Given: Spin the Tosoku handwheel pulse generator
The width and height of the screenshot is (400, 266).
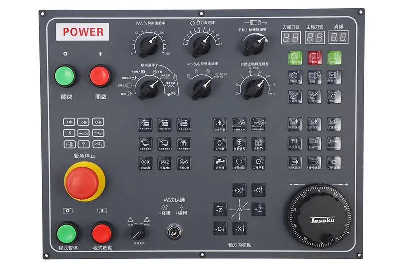Looking at the screenshot, I should click(320, 215).
